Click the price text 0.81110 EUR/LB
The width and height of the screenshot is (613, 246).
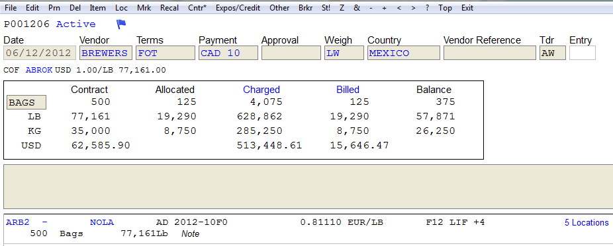(x=342, y=223)
